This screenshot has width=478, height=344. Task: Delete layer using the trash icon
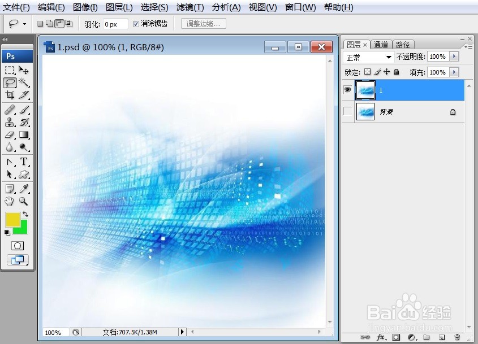[458, 337]
